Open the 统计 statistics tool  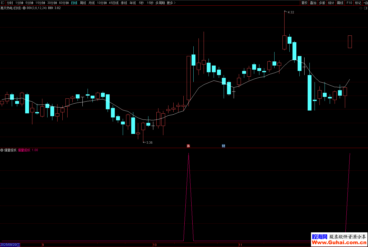[x=331, y=3]
